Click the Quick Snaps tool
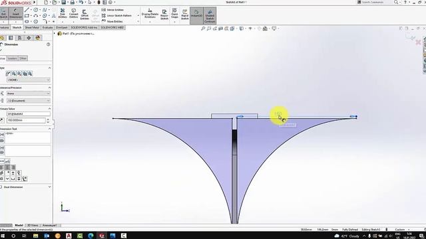Screen dimensions: 426x239 [x=174, y=13]
